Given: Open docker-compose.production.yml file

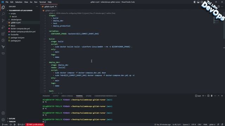Looking at the screenshot, I should 23,31.
